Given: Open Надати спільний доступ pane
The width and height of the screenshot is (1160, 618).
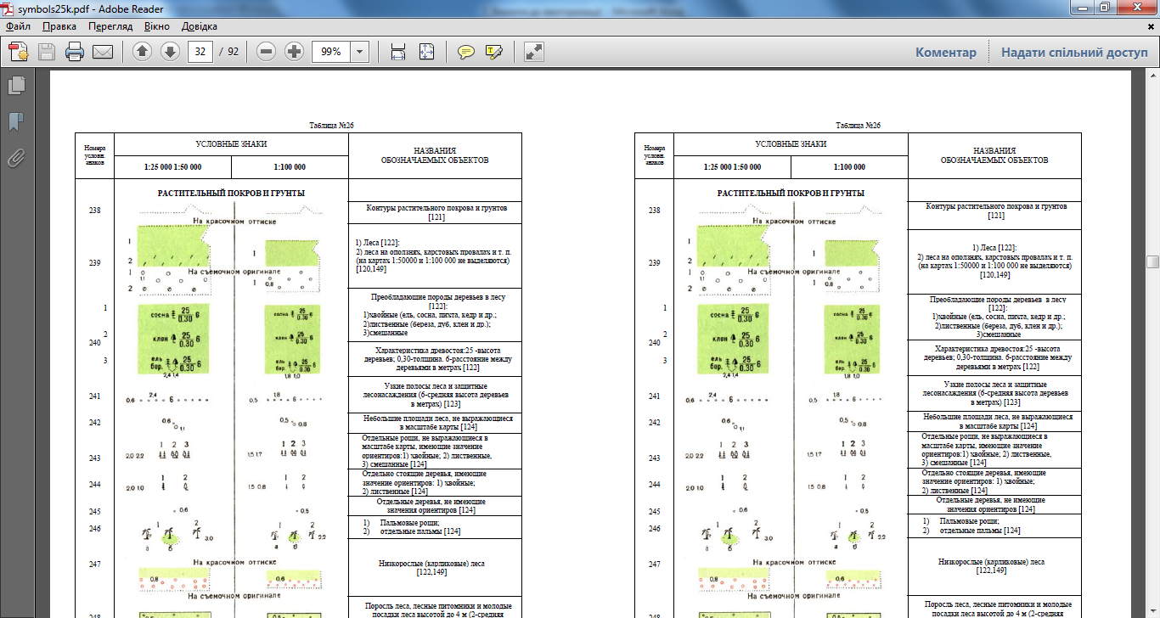Looking at the screenshot, I should (x=1074, y=52).
